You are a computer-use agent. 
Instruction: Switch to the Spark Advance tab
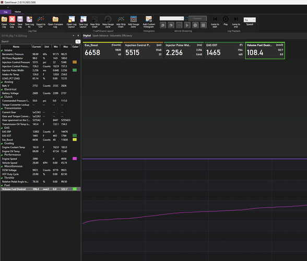(100, 35)
